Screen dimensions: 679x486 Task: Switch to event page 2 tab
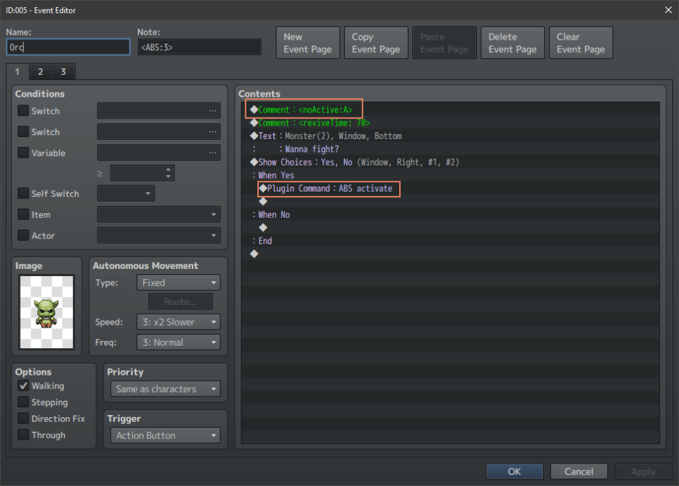(x=40, y=72)
